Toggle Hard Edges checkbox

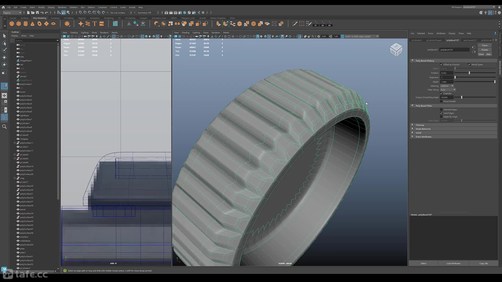[441, 113]
